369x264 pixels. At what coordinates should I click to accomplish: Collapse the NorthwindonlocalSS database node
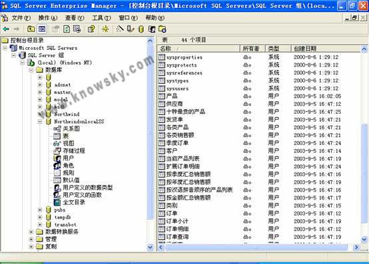tap(40, 122)
